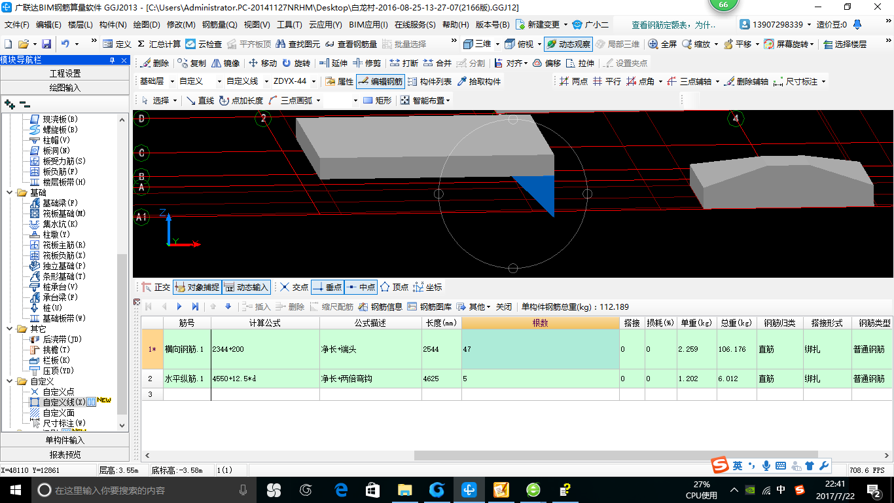Toggle 动态输入 dynamic input
This screenshot has height=503, width=894.
pyautogui.click(x=246, y=288)
